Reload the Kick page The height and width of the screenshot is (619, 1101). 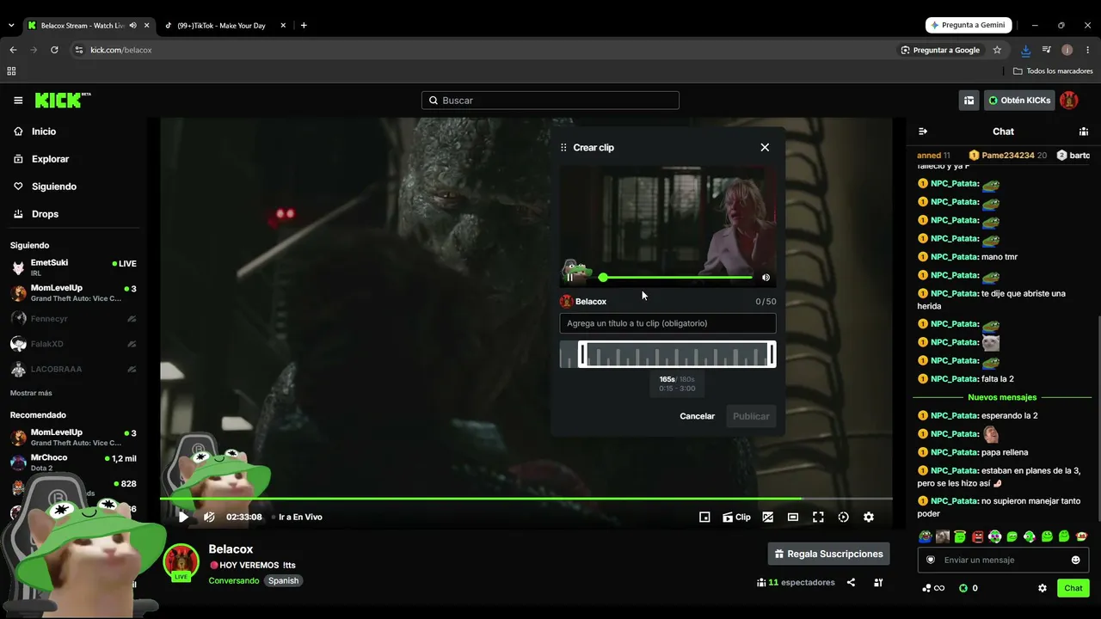pyautogui.click(x=54, y=50)
